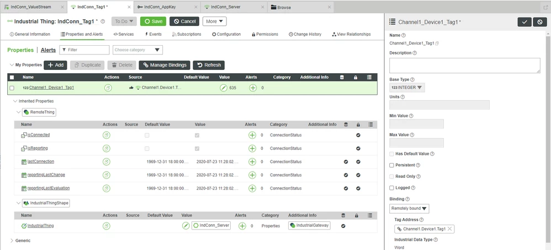Click the Refresh button
The height and width of the screenshot is (250, 551).
coord(209,65)
